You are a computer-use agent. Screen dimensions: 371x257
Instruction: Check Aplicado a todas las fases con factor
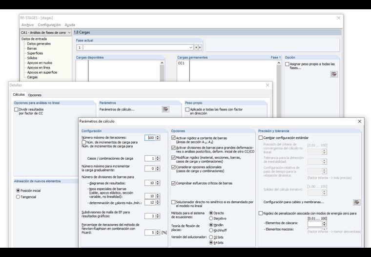pyautogui.click(x=187, y=109)
